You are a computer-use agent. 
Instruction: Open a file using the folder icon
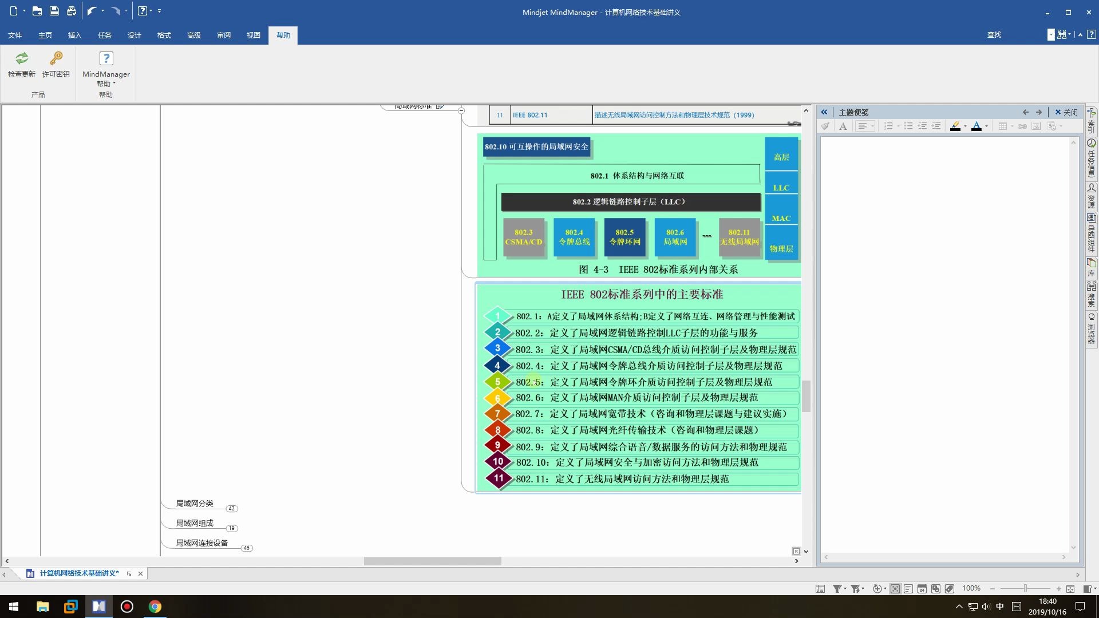coord(37,11)
